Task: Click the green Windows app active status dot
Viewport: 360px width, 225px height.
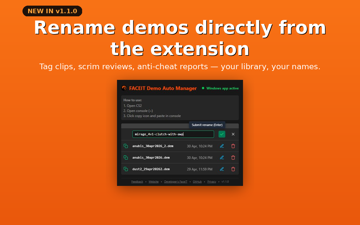Action: (x=203, y=88)
